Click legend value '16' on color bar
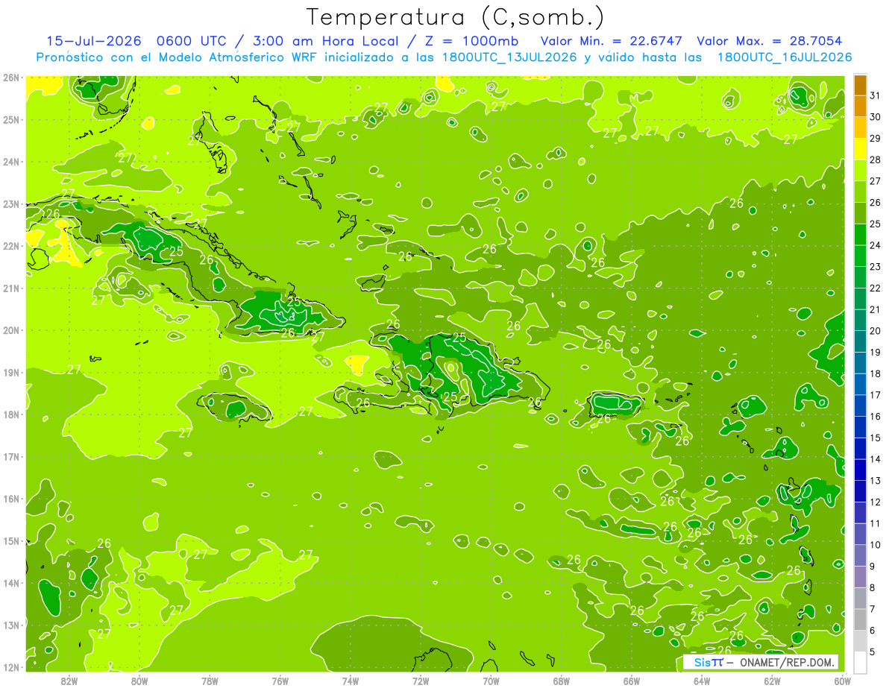The width and height of the screenshot is (895, 691). pyautogui.click(x=876, y=416)
